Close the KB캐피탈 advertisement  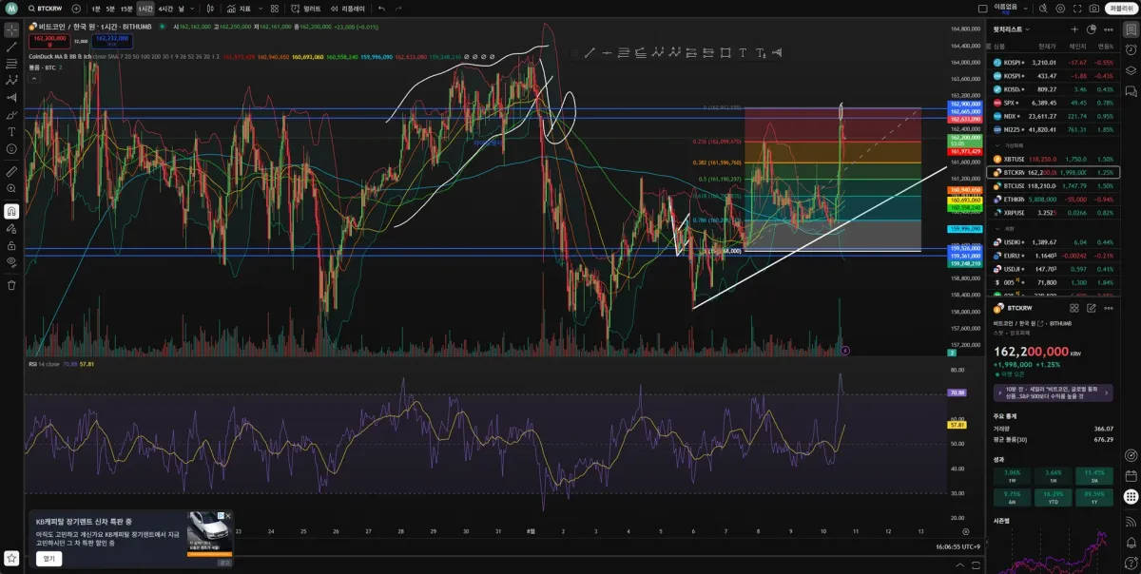click(227, 516)
